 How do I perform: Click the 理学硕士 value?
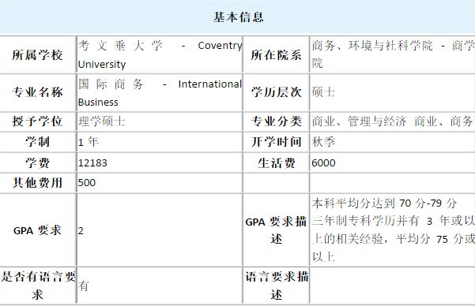tap(102, 121)
